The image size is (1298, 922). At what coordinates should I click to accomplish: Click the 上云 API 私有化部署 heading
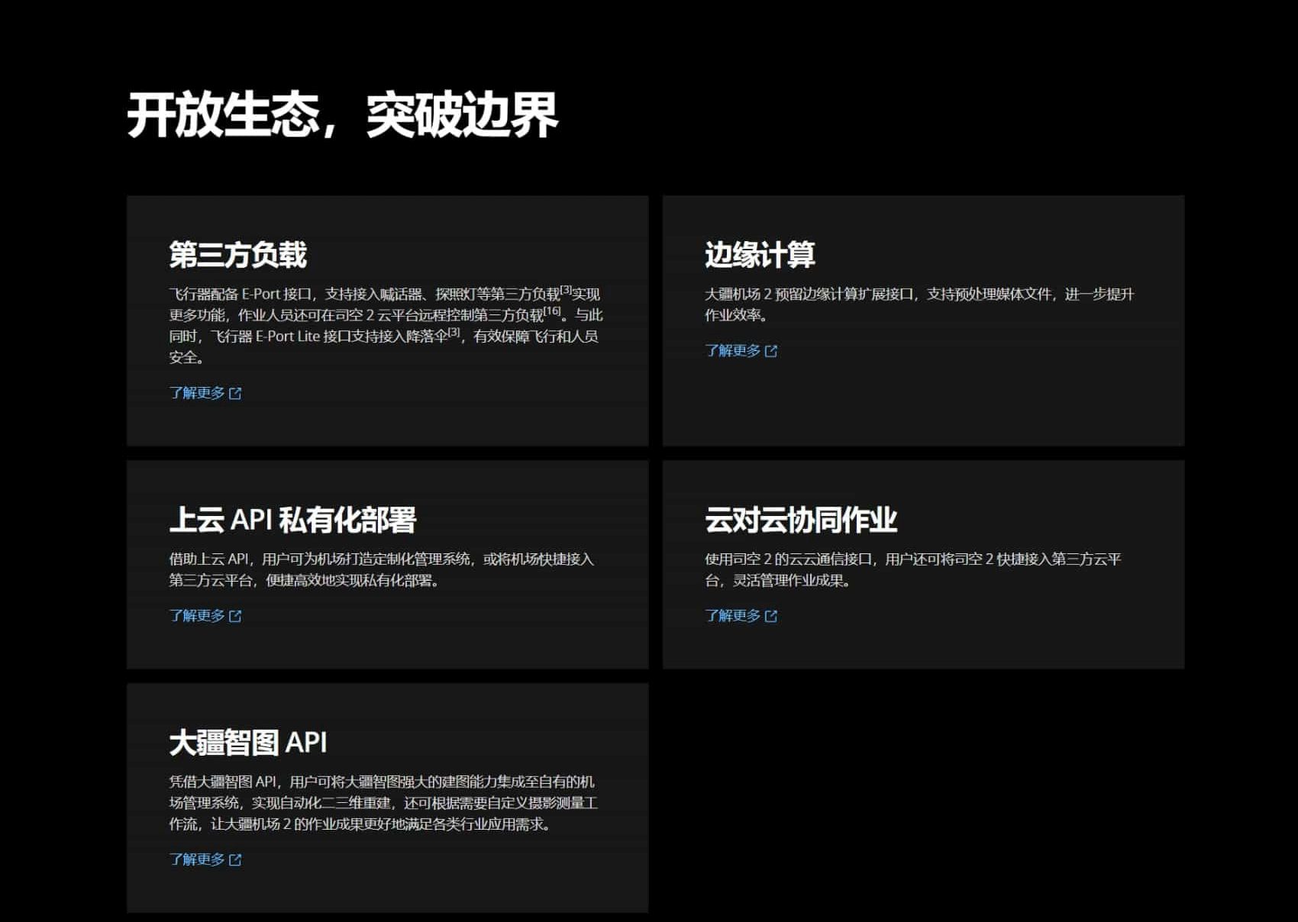pyautogui.click(x=292, y=520)
